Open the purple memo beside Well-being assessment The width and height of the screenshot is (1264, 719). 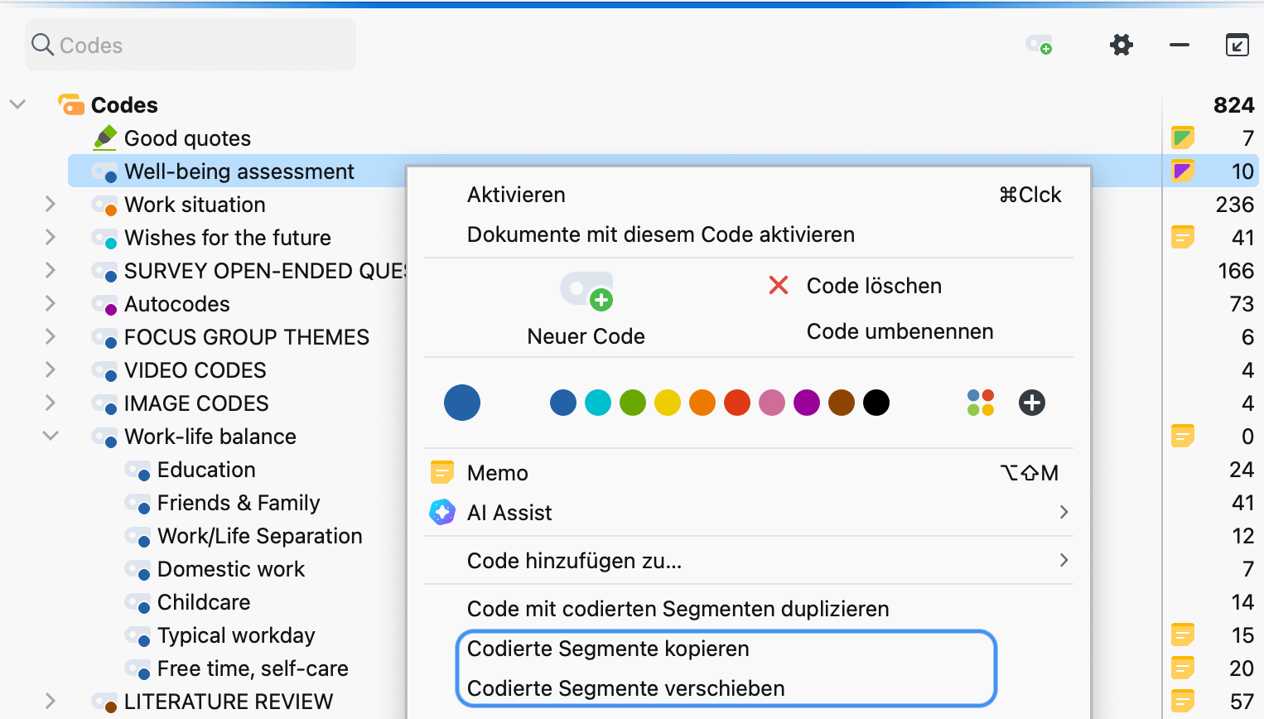coord(1183,171)
